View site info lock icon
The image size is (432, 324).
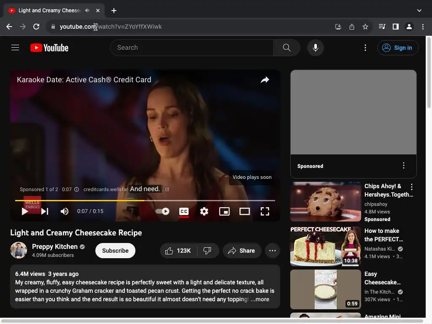coord(53,27)
